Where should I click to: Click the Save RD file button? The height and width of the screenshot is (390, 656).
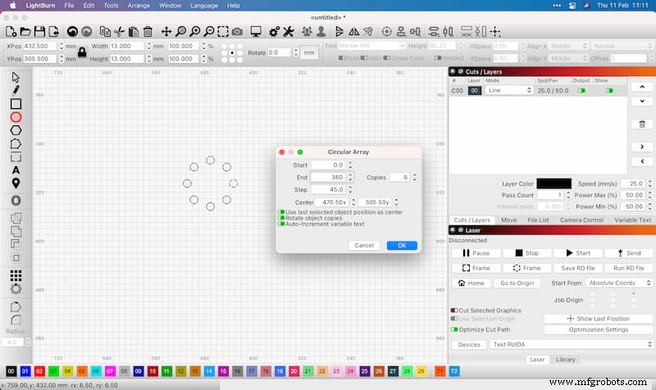(x=578, y=268)
